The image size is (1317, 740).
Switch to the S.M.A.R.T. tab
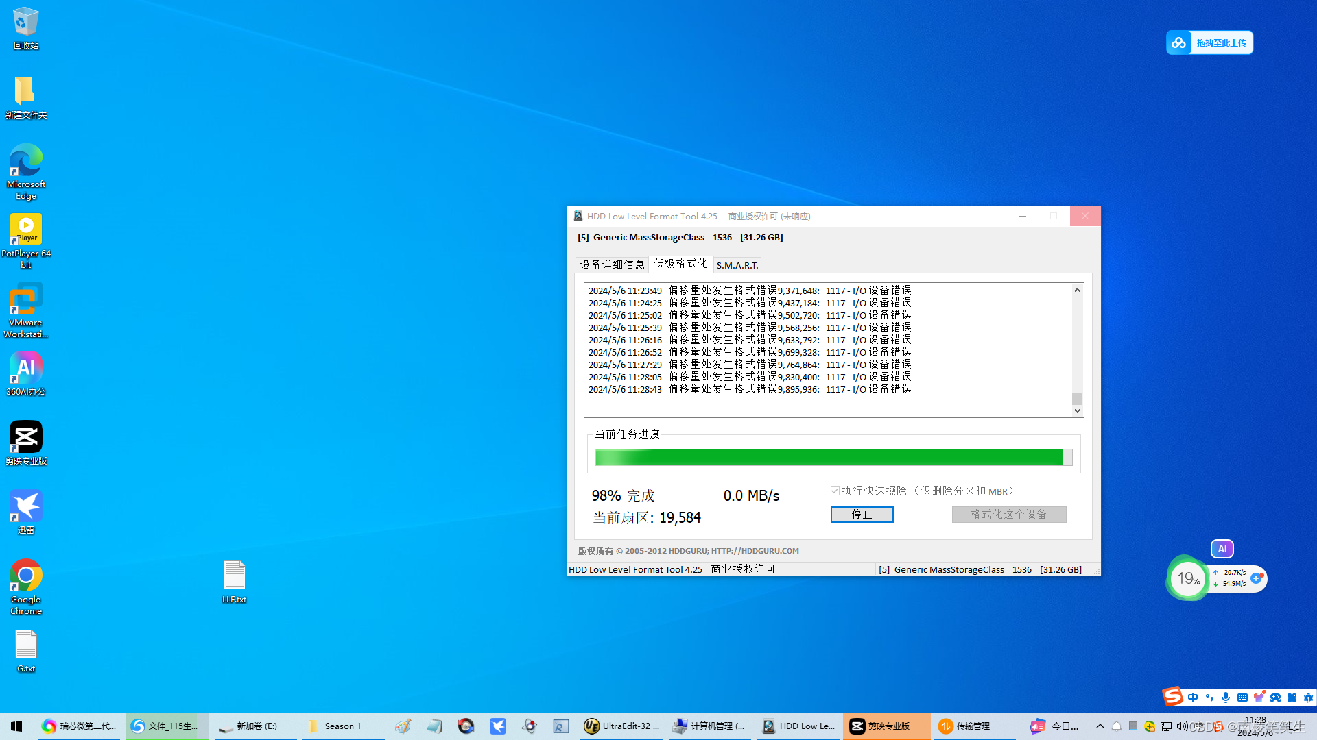pos(737,265)
